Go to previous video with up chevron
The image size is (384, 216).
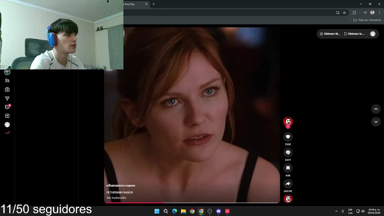(376, 109)
